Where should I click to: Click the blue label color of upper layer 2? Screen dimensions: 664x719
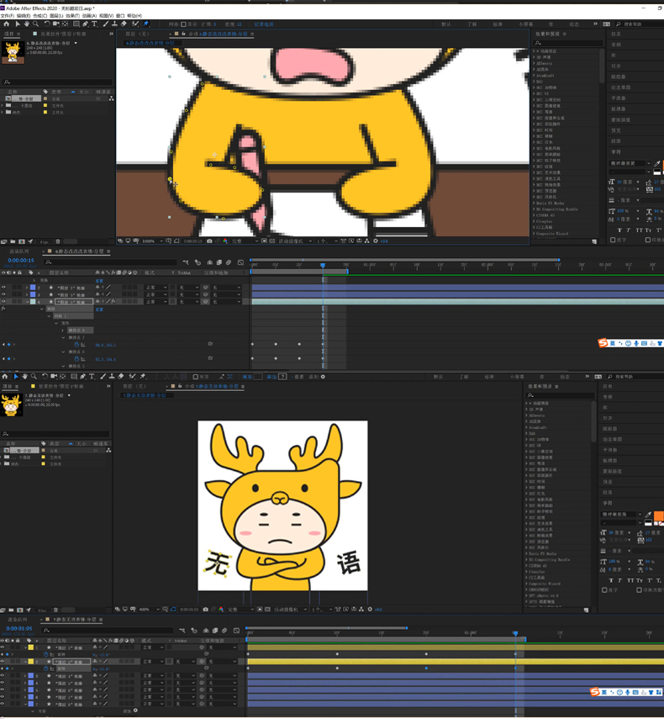coord(33,288)
